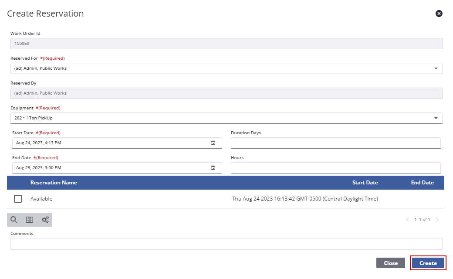Close dialog with the X icon
Viewport: 453px width, 279px height.
pyautogui.click(x=439, y=14)
